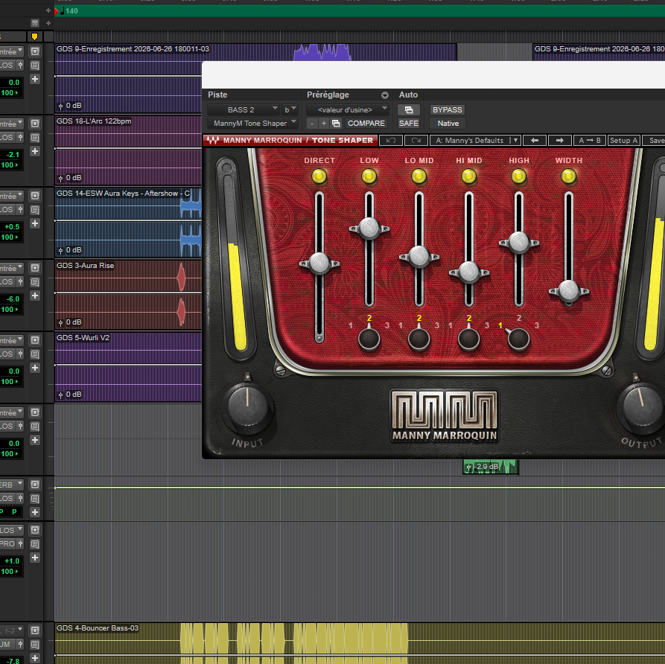The height and width of the screenshot is (664, 665).
Task: Click the HIGH fader handle
Action: [x=519, y=243]
